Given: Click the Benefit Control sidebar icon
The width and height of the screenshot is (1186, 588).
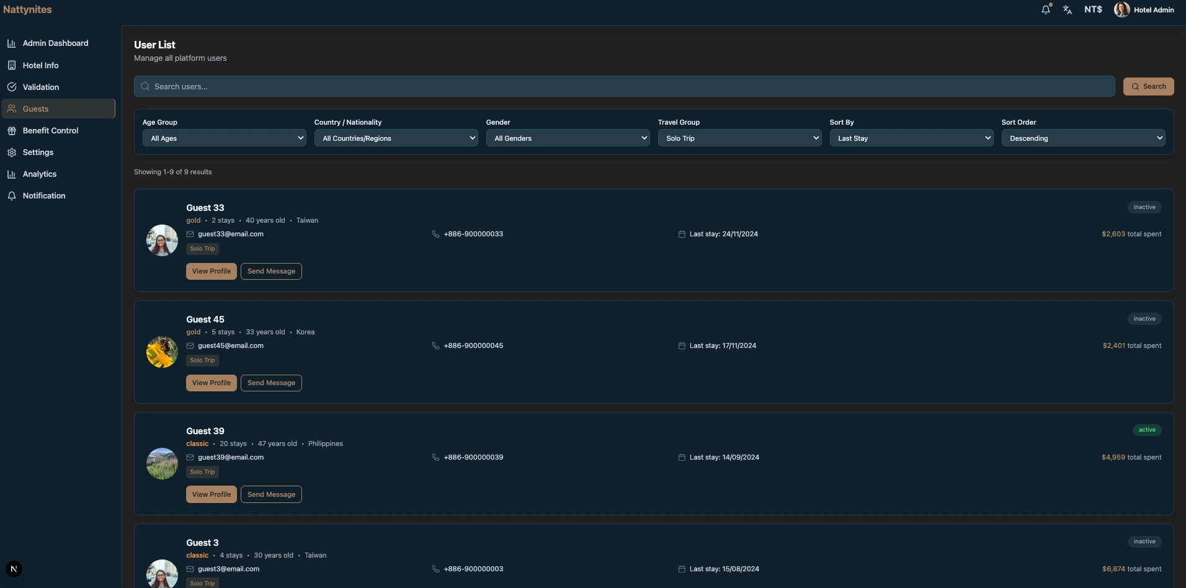Looking at the screenshot, I should 12,130.
